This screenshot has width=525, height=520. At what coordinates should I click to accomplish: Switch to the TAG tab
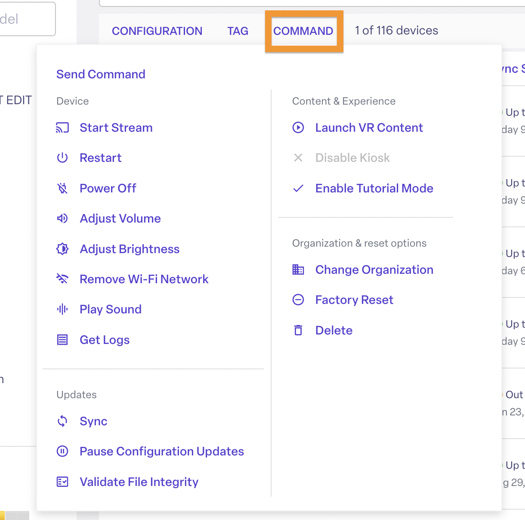point(238,31)
